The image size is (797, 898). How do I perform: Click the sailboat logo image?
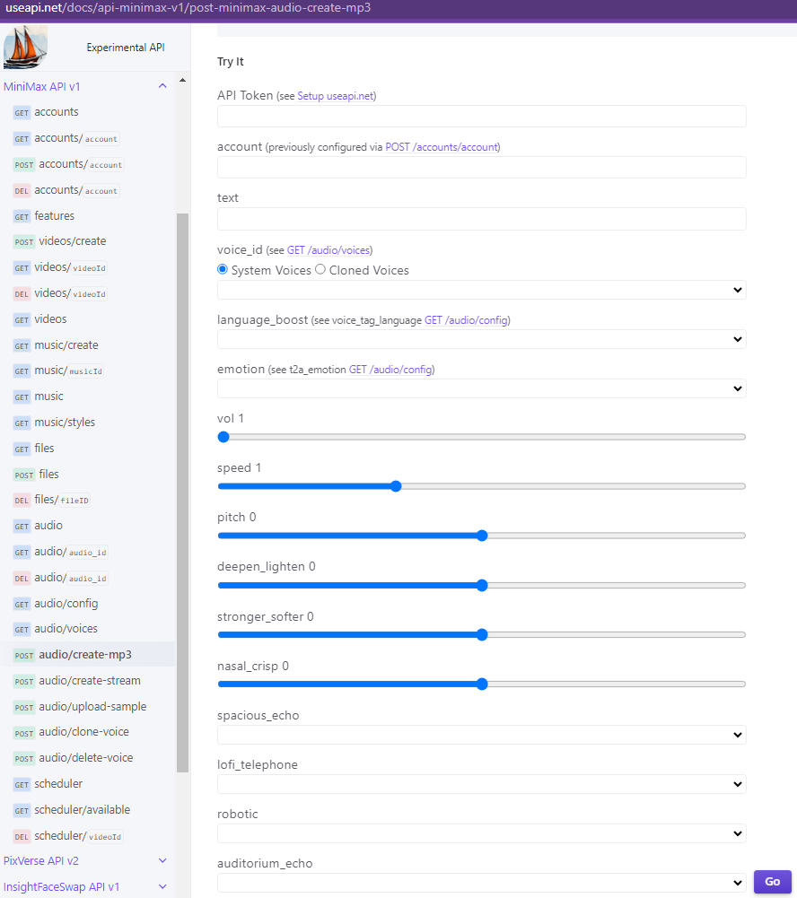(25, 47)
